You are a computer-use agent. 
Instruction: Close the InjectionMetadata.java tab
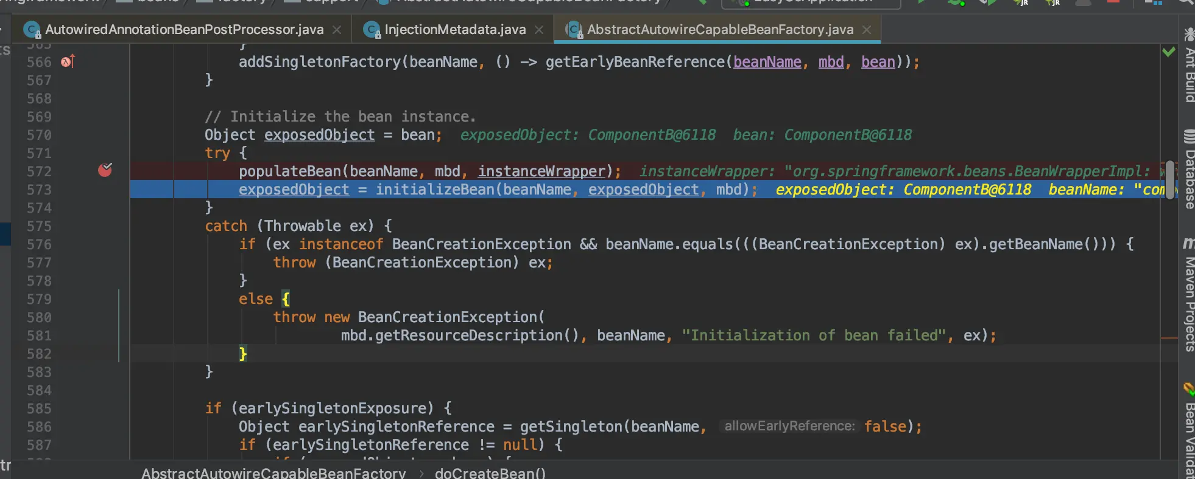pos(539,30)
